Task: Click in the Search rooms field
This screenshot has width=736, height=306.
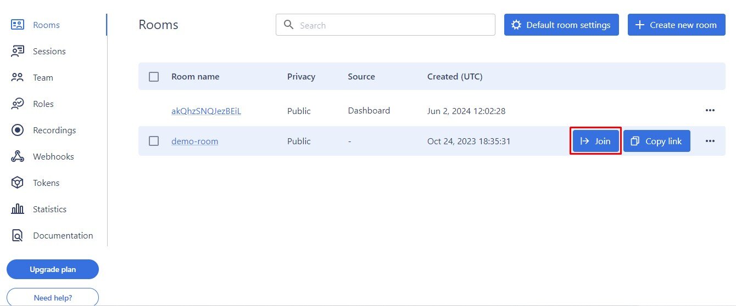Action: click(x=390, y=25)
